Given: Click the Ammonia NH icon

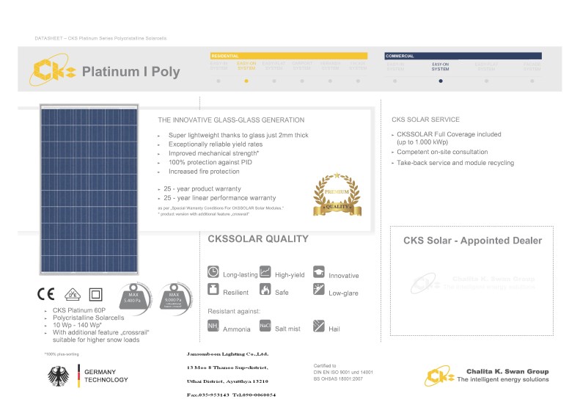Looking at the screenshot, I should (213, 326).
